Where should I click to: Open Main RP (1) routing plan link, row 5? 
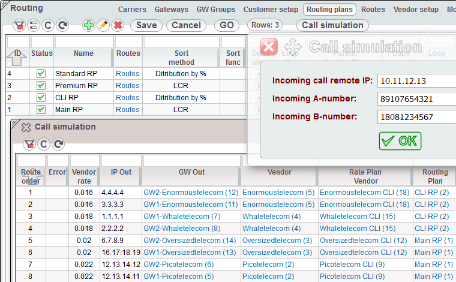pos(434,241)
